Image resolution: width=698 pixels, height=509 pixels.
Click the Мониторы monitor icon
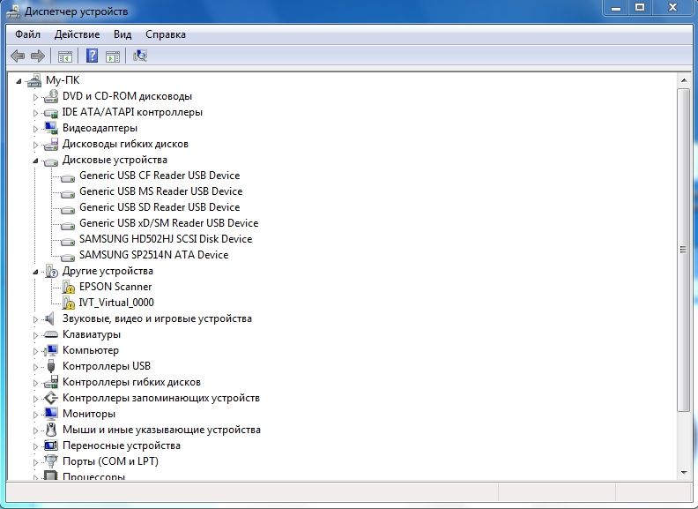click(51, 414)
